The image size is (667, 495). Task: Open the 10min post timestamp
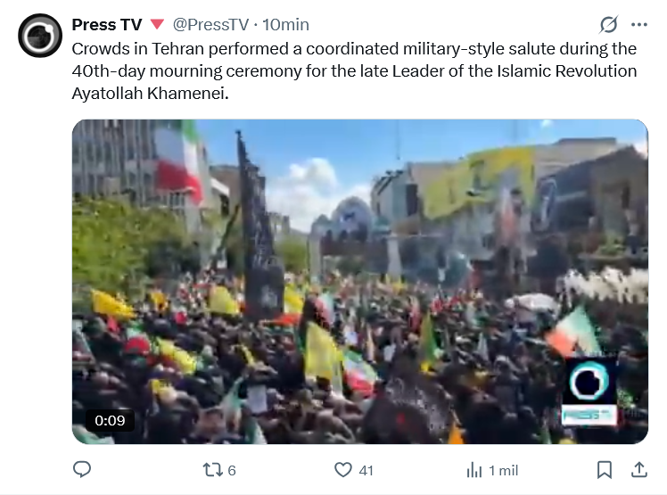285,25
